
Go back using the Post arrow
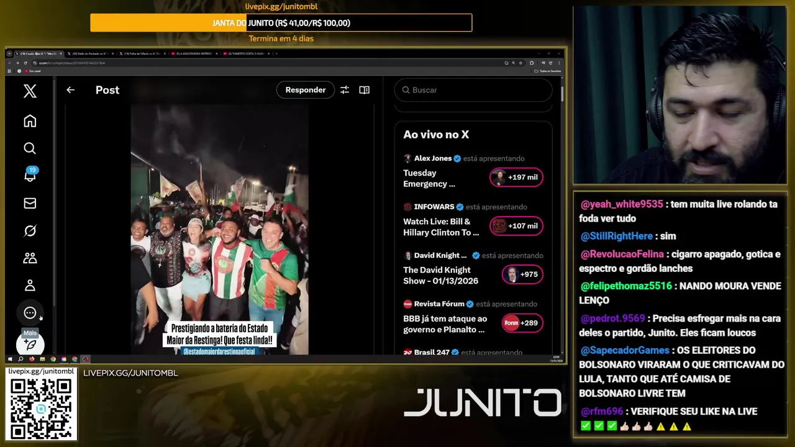point(70,90)
